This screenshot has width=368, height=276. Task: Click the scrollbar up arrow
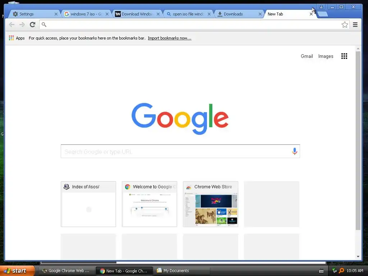click(x=358, y=49)
